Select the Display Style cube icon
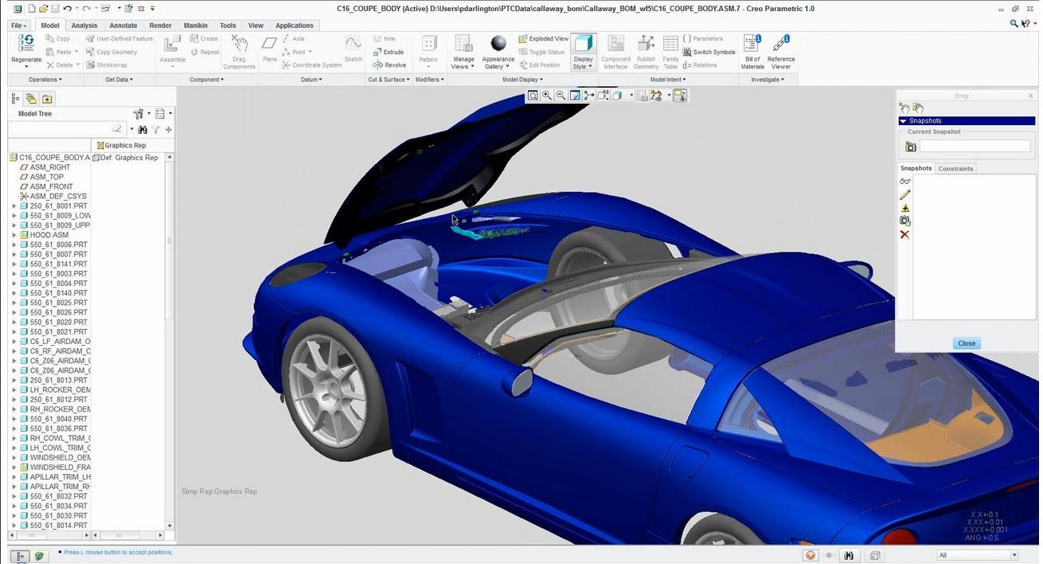The height and width of the screenshot is (564, 1043). (x=584, y=44)
